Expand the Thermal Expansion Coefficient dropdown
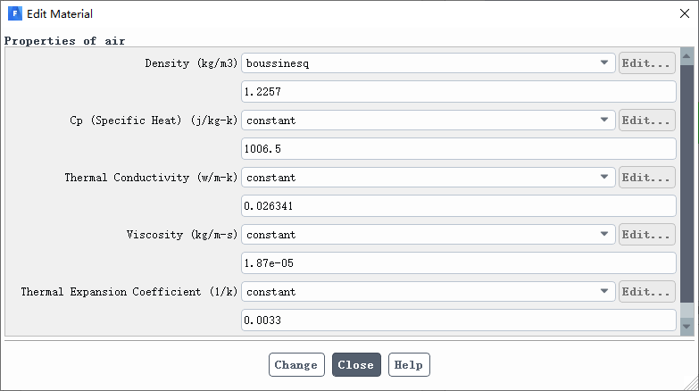The width and height of the screenshot is (699, 391). point(428,292)
